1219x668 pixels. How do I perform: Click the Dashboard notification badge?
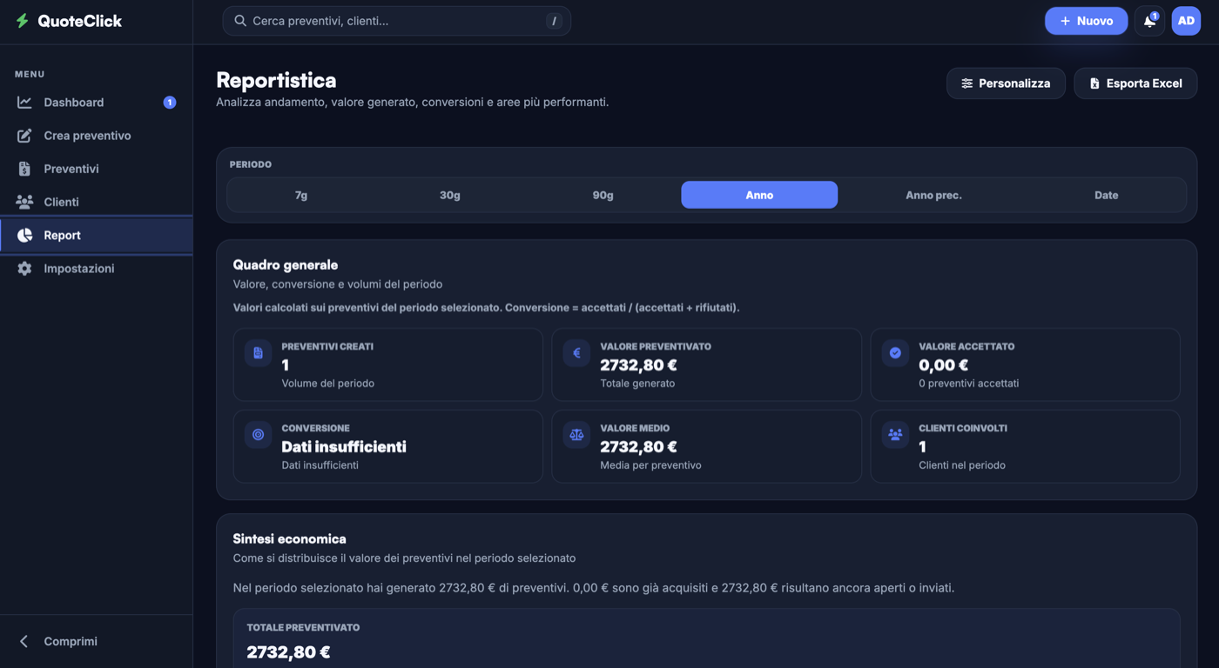(x=170, y=103)
